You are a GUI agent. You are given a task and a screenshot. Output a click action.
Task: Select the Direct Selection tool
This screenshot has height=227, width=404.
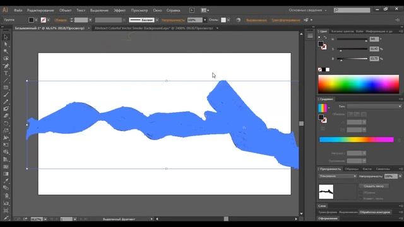coord(6,44)
